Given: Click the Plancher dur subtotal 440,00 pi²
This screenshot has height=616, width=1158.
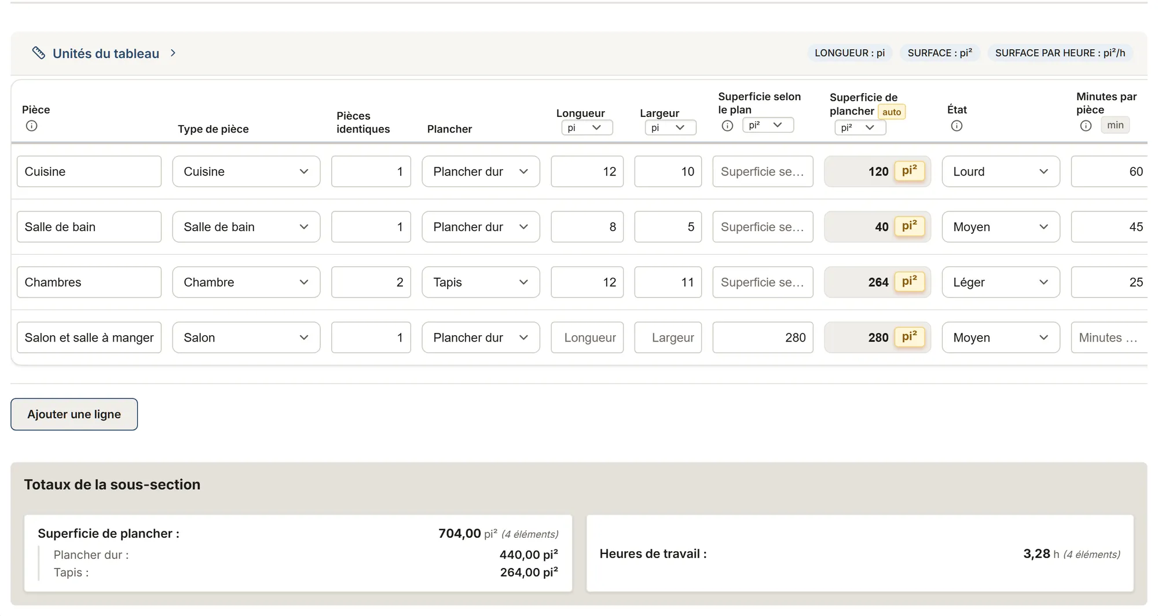Looking at the screenshot, I should (x=529, y=555).
